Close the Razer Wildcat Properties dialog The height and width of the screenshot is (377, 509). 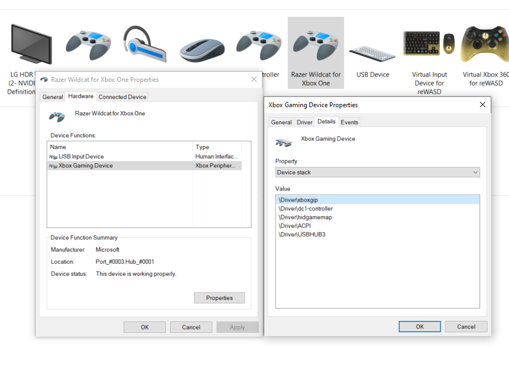(x=254, y=79)
